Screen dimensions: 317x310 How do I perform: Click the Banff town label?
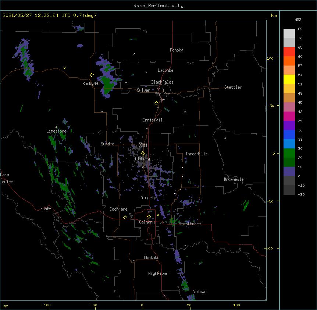[46, 209]
